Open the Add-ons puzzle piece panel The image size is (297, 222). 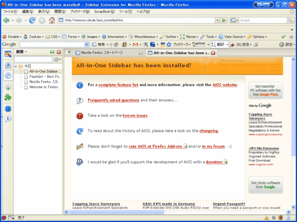(x=8, y=98)
